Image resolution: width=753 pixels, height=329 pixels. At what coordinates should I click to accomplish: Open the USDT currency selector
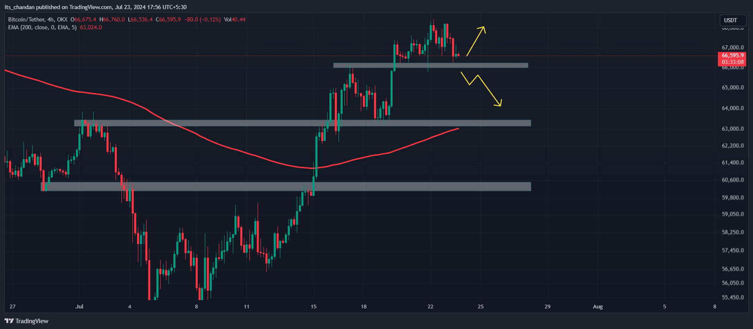click(733, 20)
